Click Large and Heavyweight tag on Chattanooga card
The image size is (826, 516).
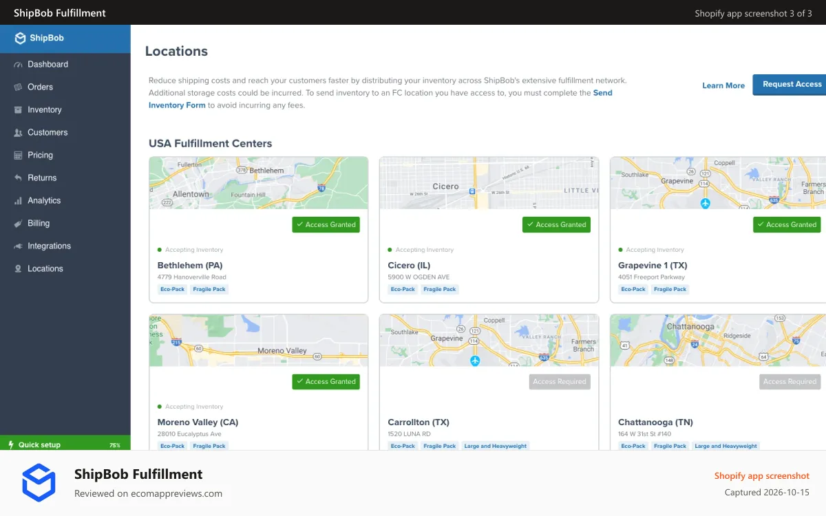click(726, 446)
